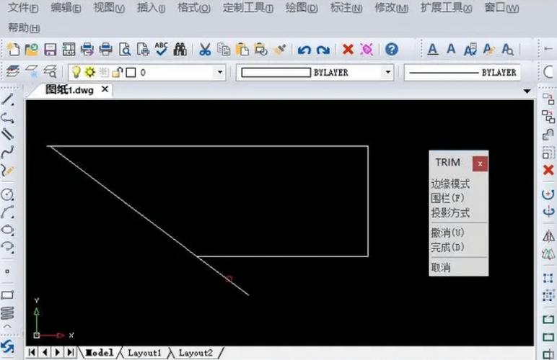Click the Cut scissors icon
557x360 pixels.
tap(205, 50)
